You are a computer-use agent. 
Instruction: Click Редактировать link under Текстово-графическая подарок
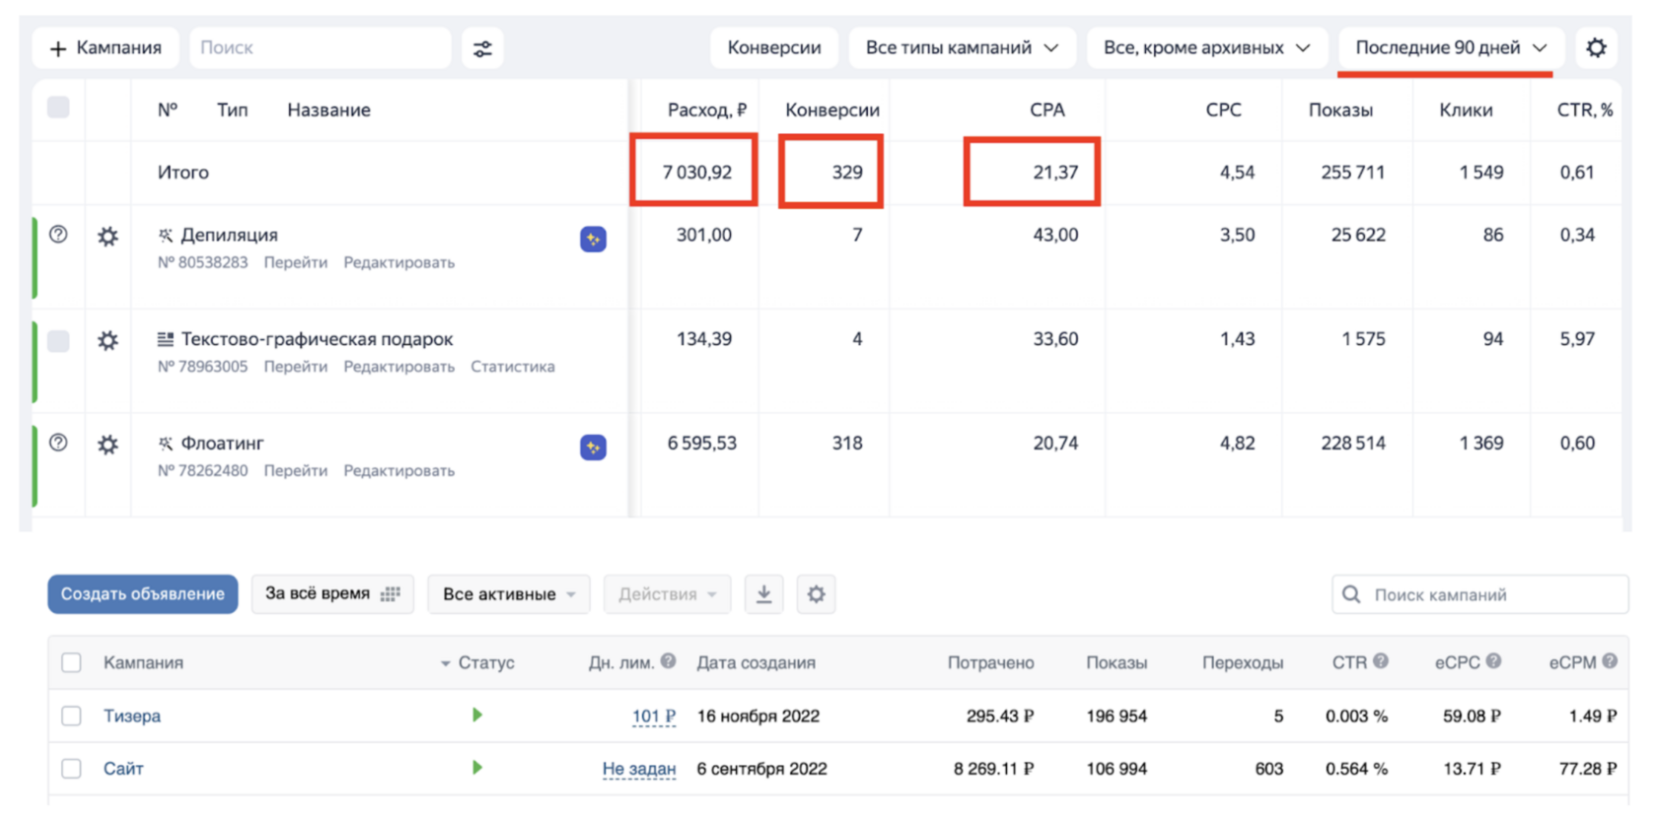[x=399, y=367]
